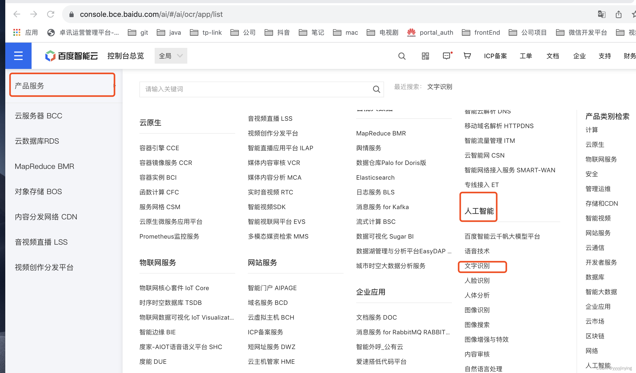636x373 pixels.
Task: Open 文档 in top navigation
Action: click(553, 56)
